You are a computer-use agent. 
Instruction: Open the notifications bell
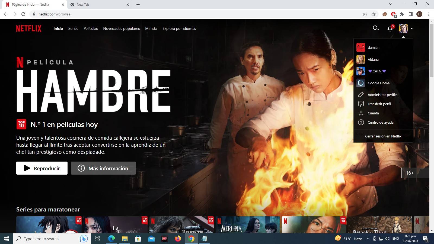click(x=390, y=28)
